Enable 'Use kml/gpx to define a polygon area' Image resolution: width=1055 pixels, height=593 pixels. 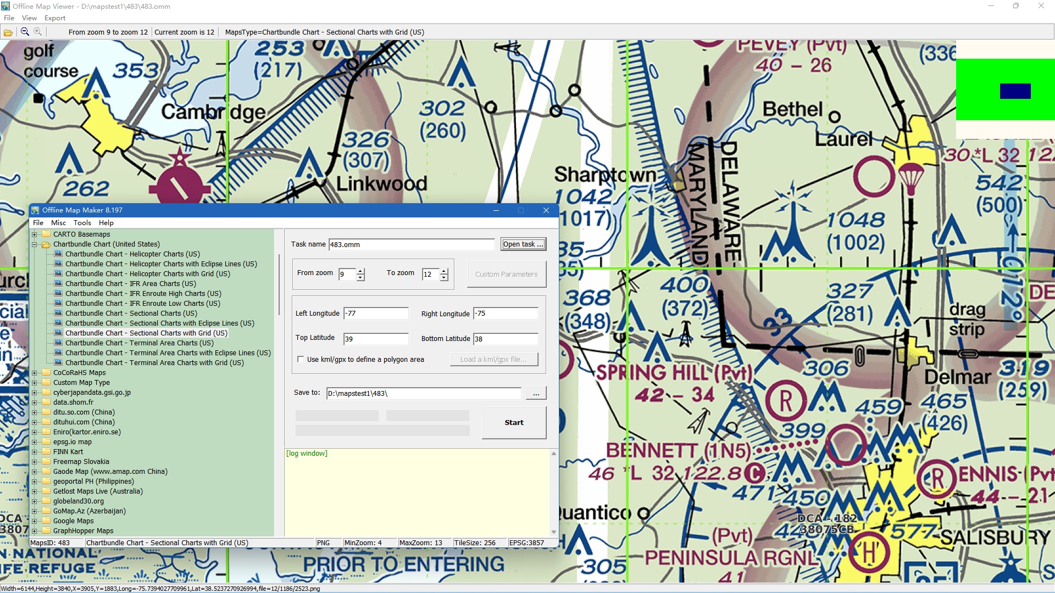click(x=301, y=360)
